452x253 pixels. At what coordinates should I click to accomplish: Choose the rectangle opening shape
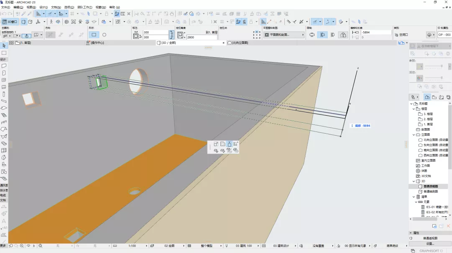coord(94,35)
